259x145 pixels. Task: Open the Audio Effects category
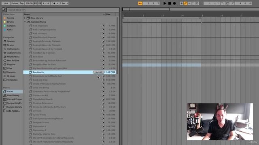(x=14, y=53)
